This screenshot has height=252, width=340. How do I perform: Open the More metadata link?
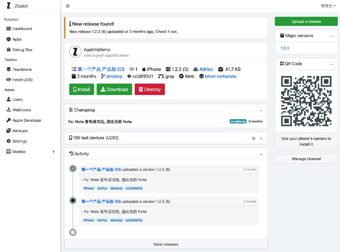coord(220,76)
